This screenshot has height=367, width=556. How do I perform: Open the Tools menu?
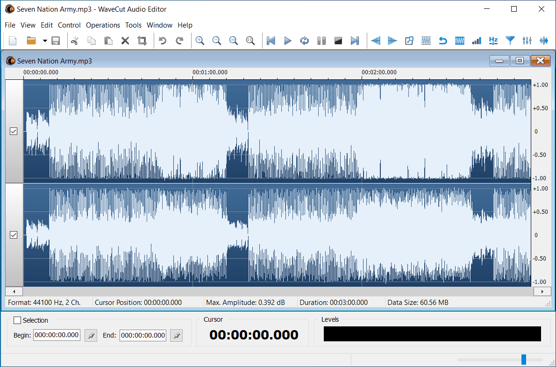pyautogui.click(x=133, y=25)
